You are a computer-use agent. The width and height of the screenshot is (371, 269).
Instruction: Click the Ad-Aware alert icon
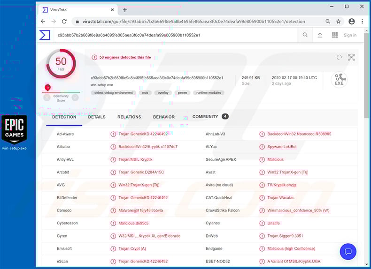(113, 134)
